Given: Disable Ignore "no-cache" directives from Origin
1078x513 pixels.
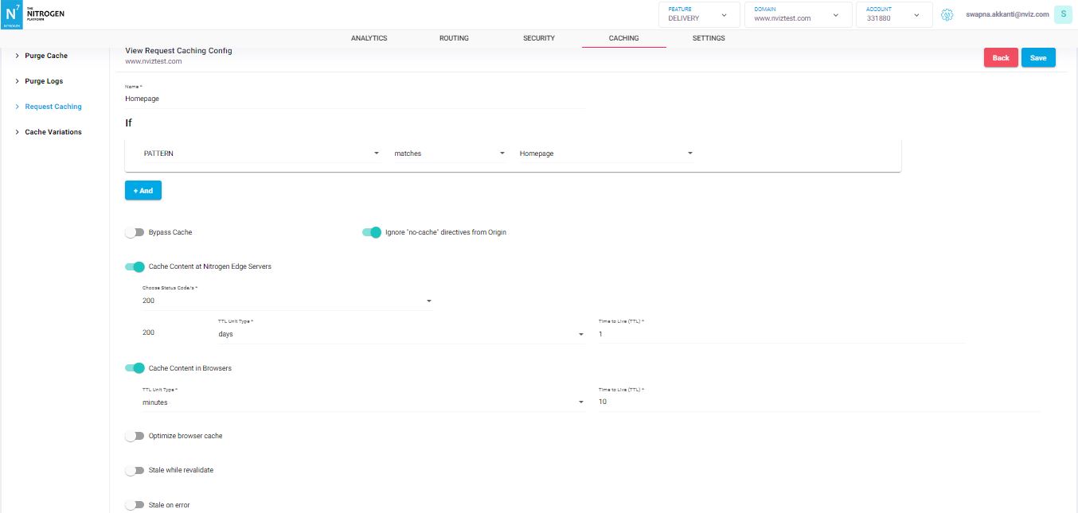Looking at the screenshot, I should pos(372,232).
